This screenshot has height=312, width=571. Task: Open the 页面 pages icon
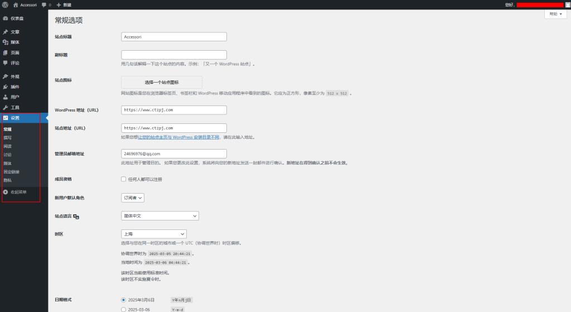coord(6,53)
